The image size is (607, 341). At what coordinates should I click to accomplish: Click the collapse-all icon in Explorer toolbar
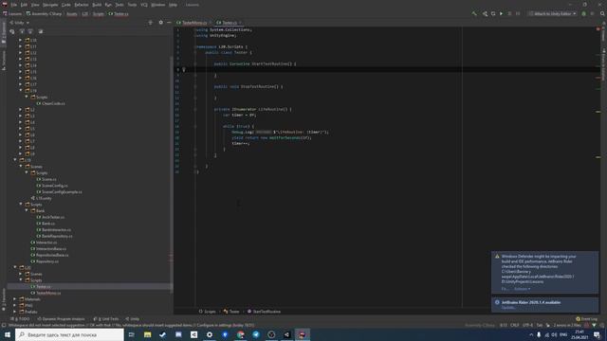pyautogui.click(x=30, y=31)
